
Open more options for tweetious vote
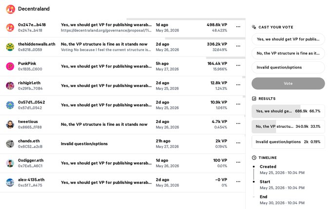[238, 123]
